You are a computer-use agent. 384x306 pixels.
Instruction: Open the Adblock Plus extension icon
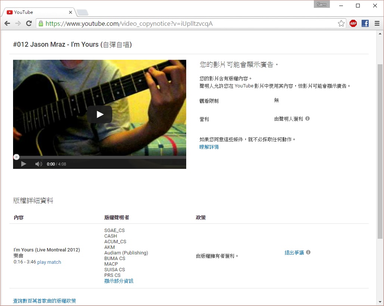[353, 24]
